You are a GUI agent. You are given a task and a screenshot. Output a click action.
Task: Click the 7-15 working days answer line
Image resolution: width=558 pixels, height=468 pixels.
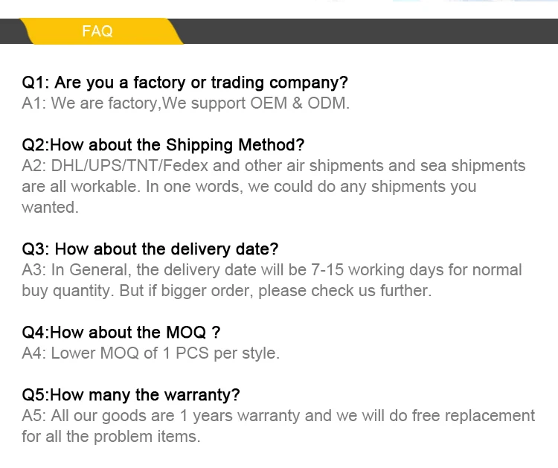pyautogui.click(x=272, y=270)
